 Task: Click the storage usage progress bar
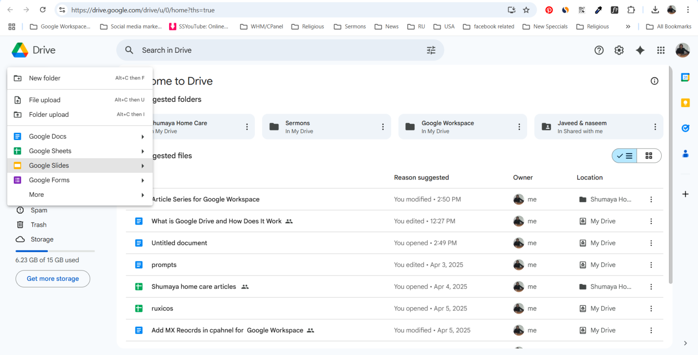(x=55, y=250)
